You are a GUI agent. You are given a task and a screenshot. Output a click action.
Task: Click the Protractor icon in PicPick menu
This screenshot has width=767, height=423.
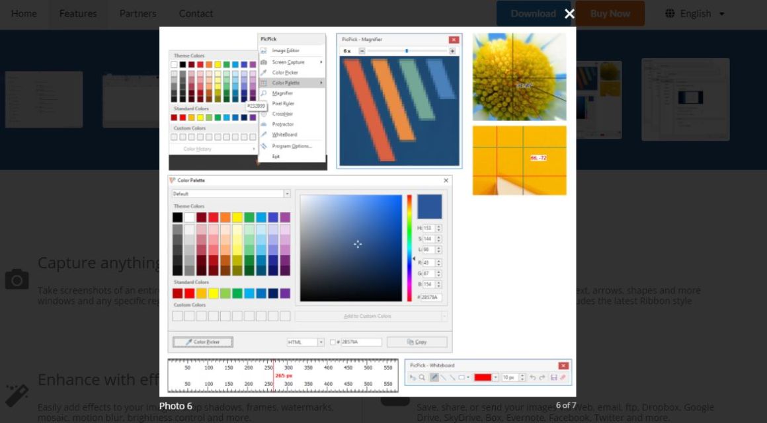264,124
